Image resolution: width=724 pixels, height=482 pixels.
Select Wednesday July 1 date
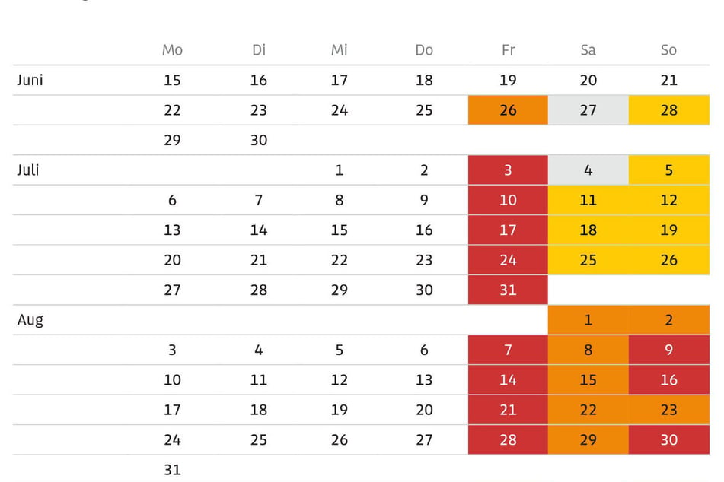340,170
